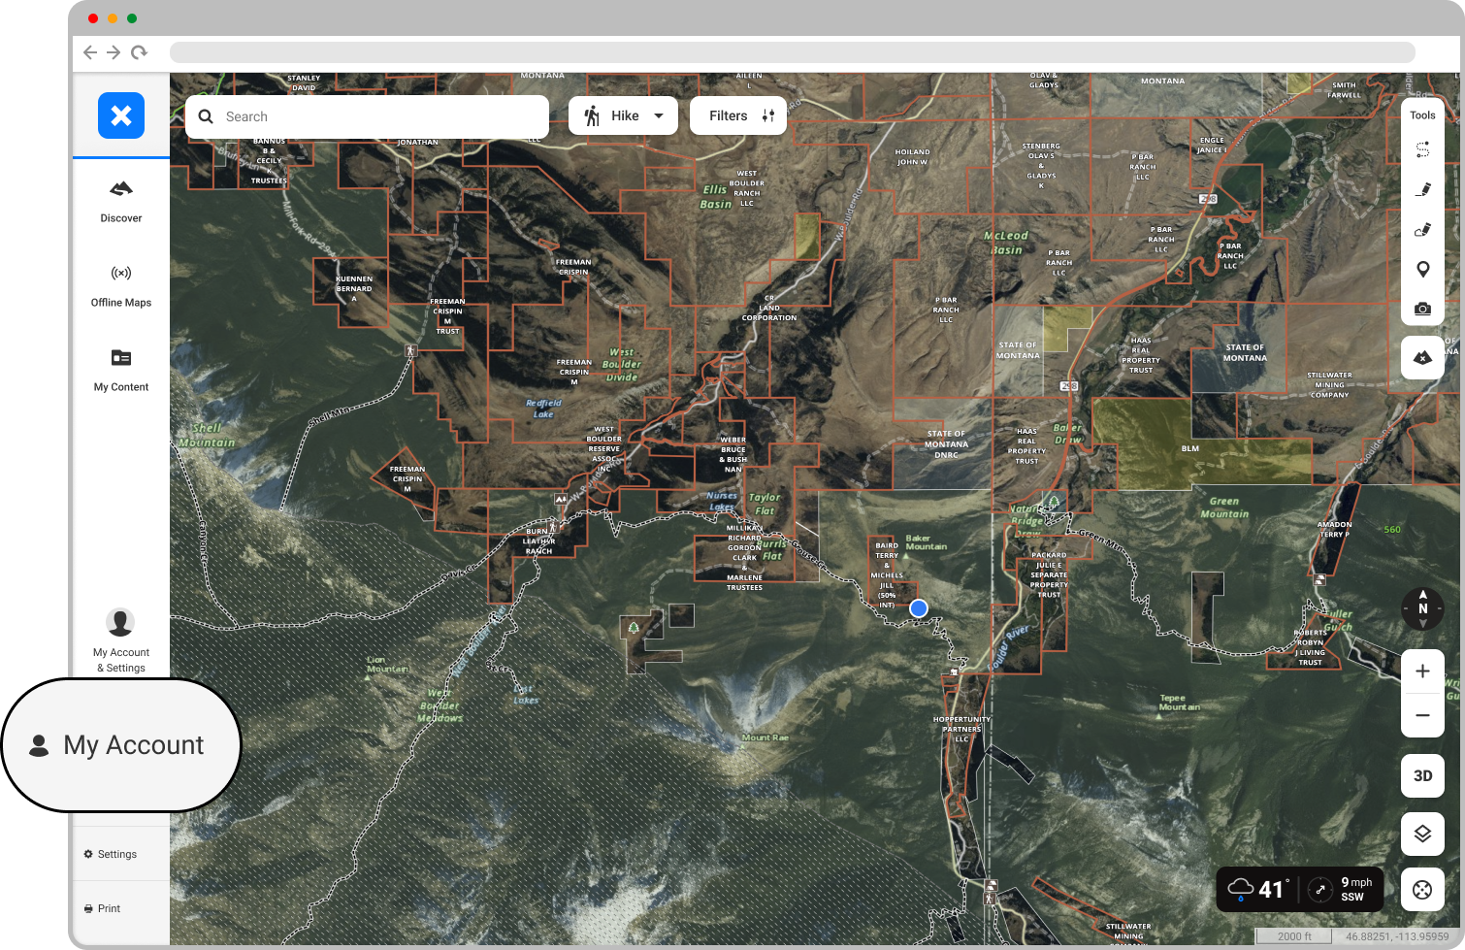
Task: Click the hiker trailhead icon near Shell Mountain
Action: click(x=410, y=350)
